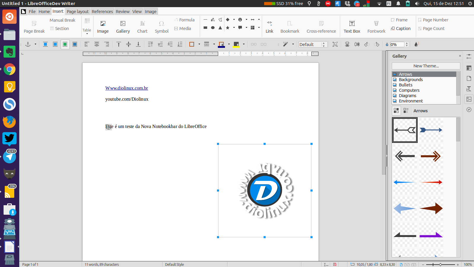Switch to Page layout tab

77,11
